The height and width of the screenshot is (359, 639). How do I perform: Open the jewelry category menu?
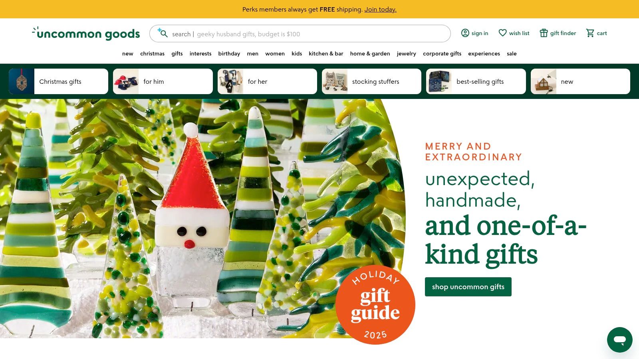click(406, 53)
